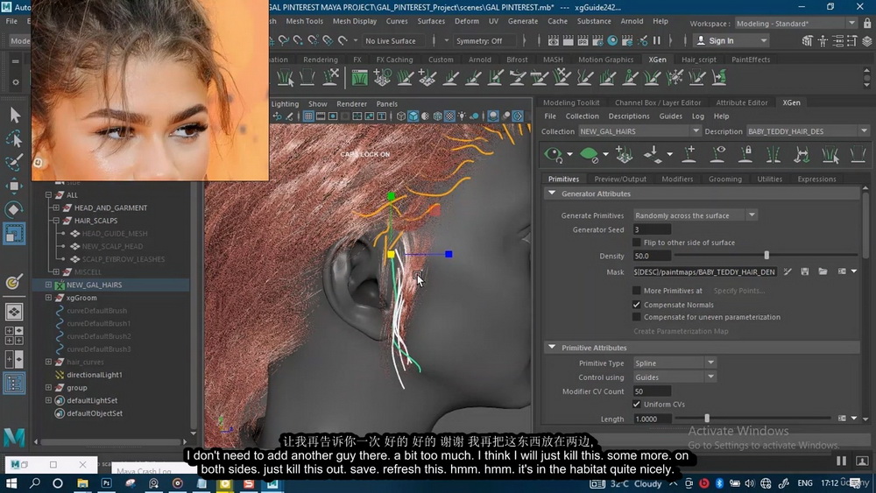Click the Length slider handle

pyautogui.click(x=707, y=419)
